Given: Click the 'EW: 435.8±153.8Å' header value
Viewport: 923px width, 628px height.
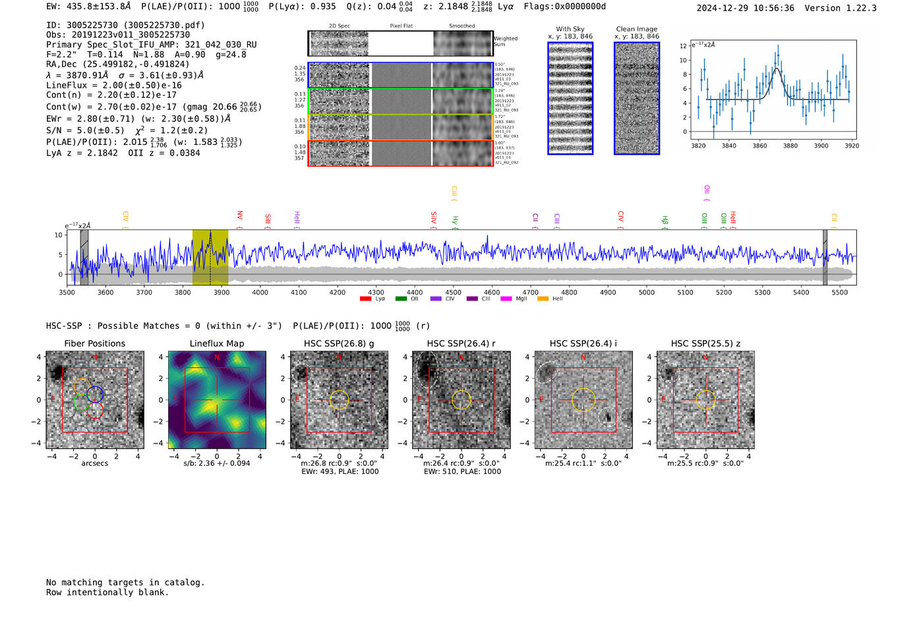Looking at the screenshot, I should click(88, 7).
